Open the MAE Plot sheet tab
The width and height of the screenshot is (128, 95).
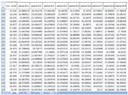pyautogui.click(x=23, y=93)
